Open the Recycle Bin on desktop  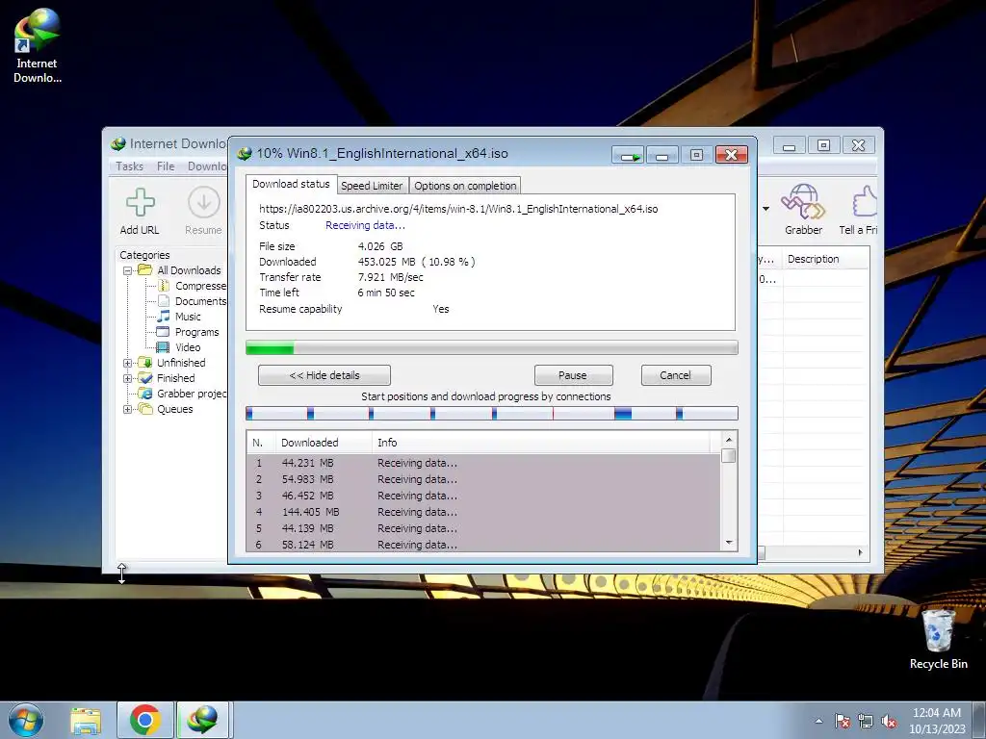coord(938,639)
